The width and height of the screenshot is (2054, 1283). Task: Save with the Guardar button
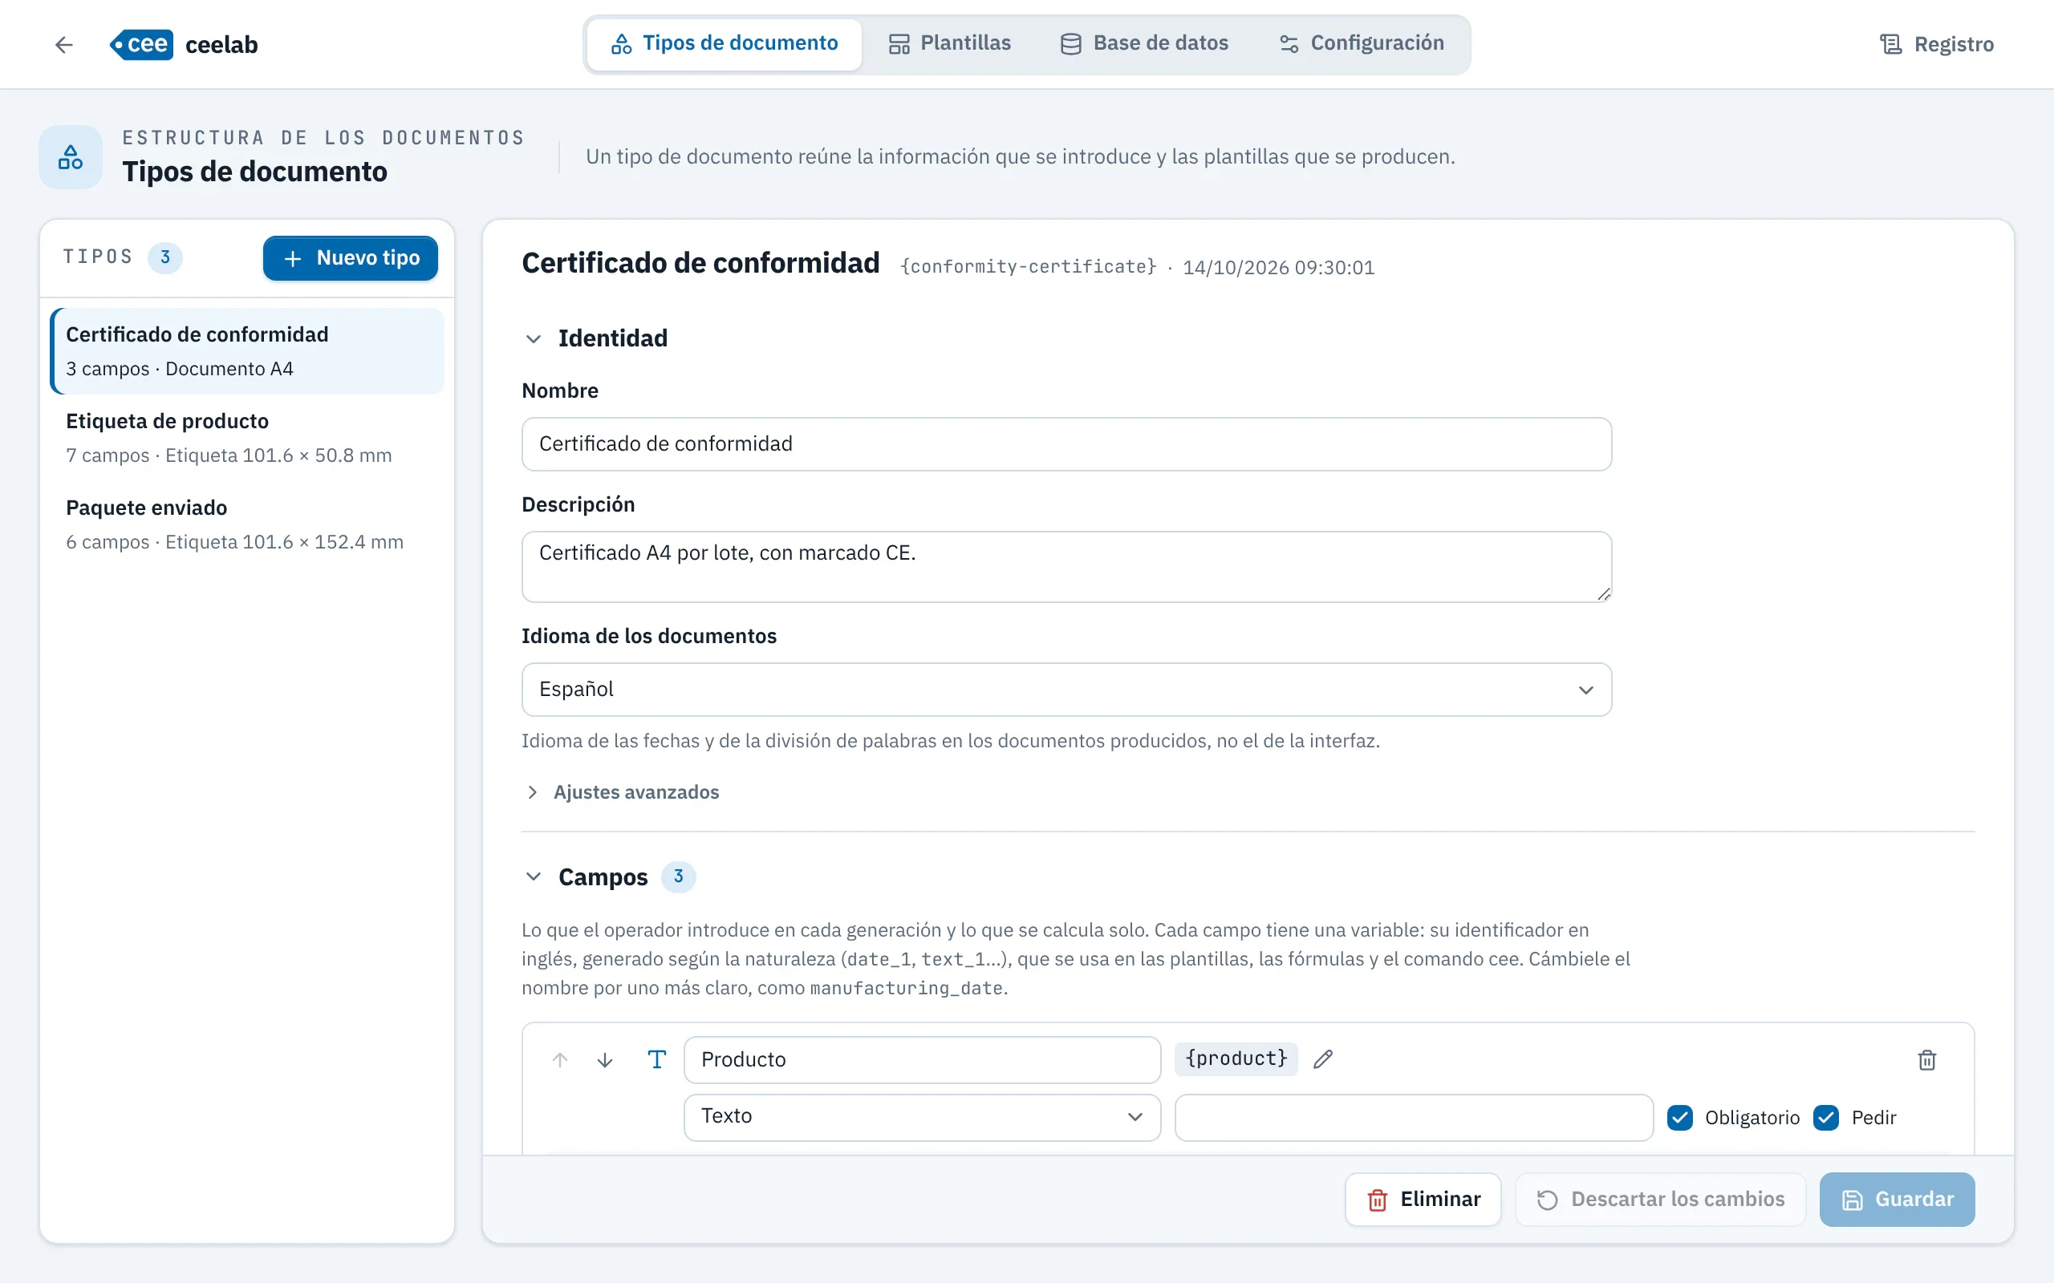1897,1199
